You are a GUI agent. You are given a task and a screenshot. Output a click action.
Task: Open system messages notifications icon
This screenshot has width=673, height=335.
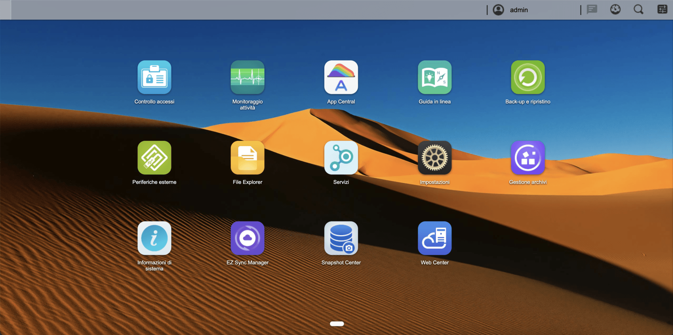[x=592, y=9]
